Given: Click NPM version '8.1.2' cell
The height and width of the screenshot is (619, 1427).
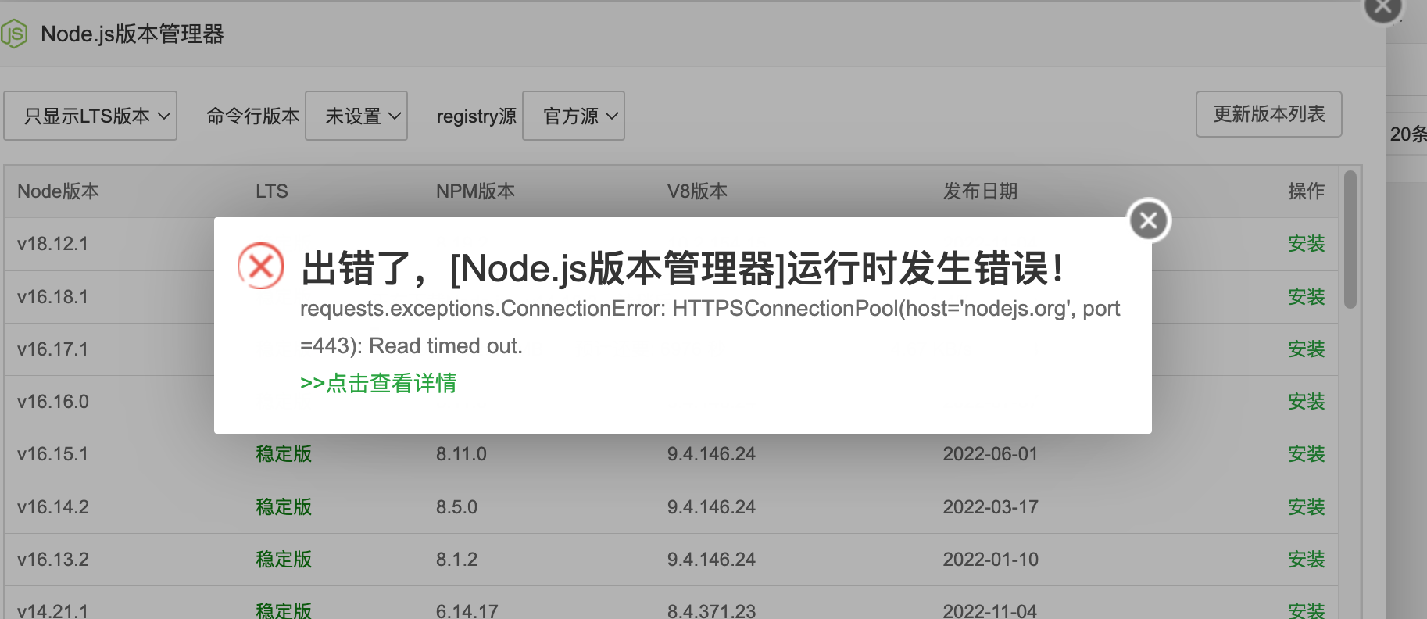Looking at the screenshot, I should tap(456, 560).
